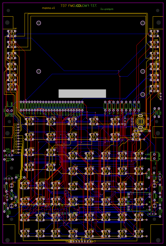Select the SW45 switch footprint
Image resolution: width=166 pixels, height=246 pixels.
pos(106,201)
